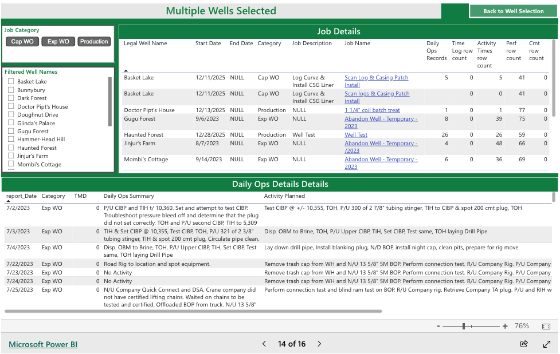Click the fit to page icon
Viewport: 560px width, 354px height.
(x=546, y=326)
